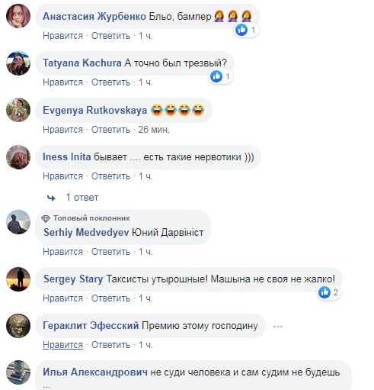
Task: Open three-dot options next to Гераклит Эфесский's comment
Action: coord(278,327)
